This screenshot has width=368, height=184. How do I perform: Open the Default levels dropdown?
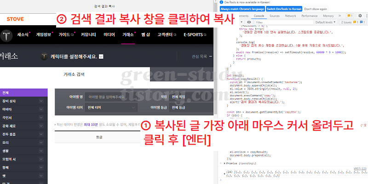325,22
